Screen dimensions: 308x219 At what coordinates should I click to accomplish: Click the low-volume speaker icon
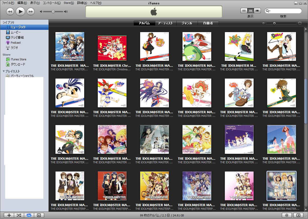[41, 12]
